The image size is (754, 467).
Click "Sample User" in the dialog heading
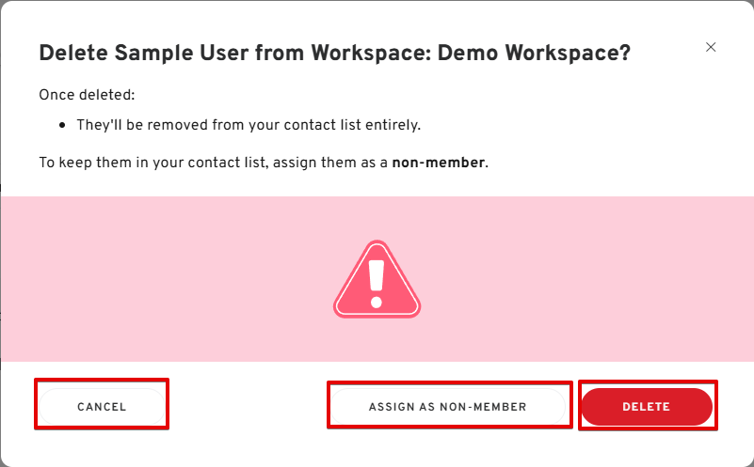(182, 53)
